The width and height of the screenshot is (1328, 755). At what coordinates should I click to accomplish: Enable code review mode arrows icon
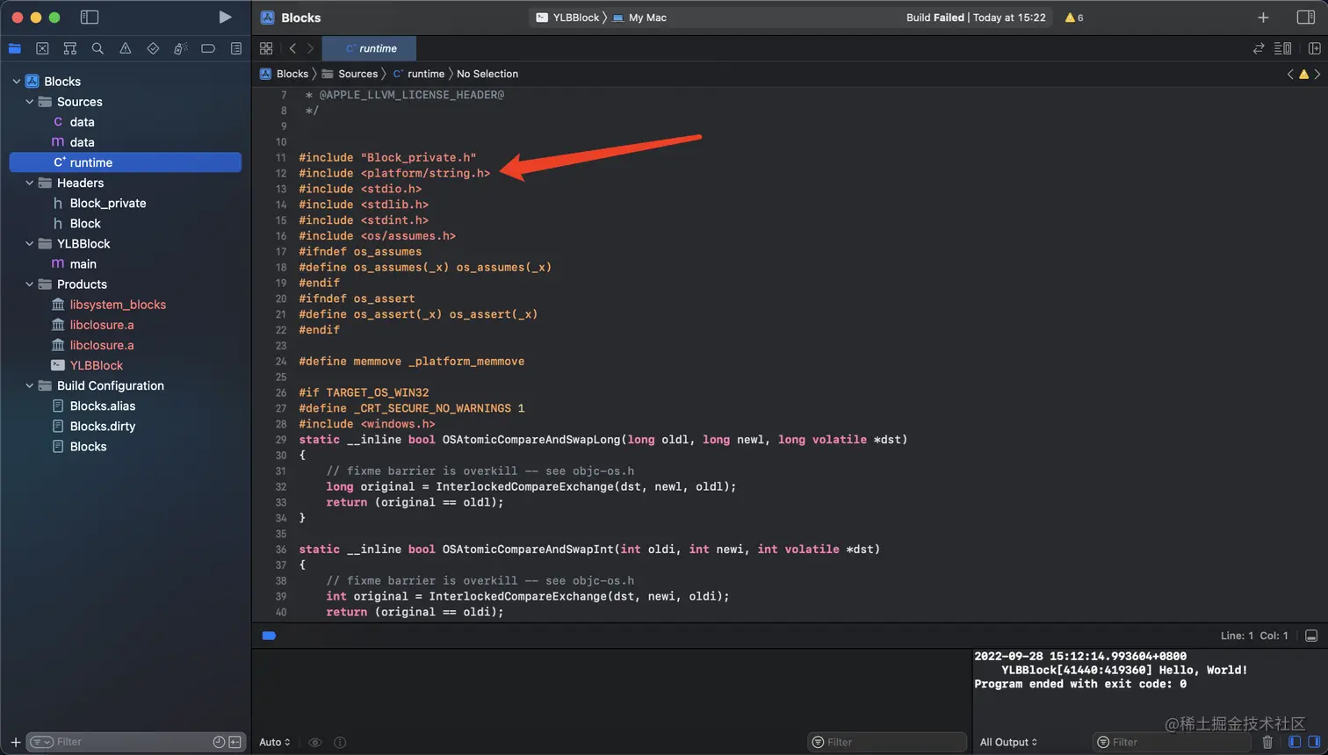pos(1259,48)
